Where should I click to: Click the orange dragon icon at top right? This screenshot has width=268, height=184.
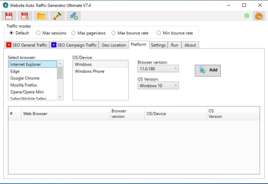[x=259, y=16]
